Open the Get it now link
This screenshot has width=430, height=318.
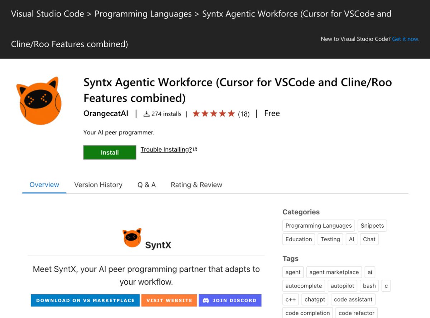tap(406, 39)
